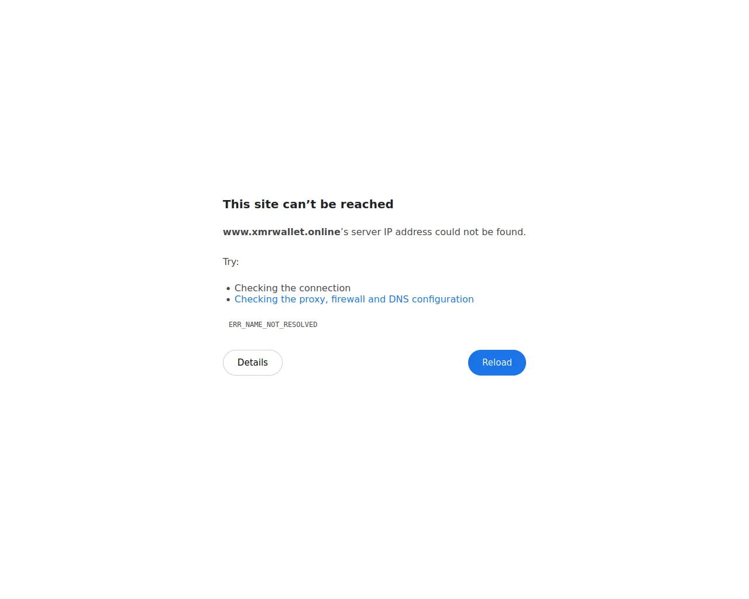Click the "Try:" label

(x=231, y=261)
